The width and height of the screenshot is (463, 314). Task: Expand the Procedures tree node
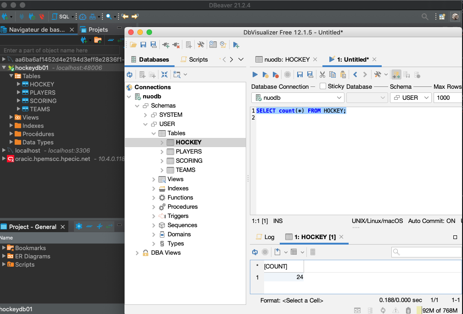(154, 207)
